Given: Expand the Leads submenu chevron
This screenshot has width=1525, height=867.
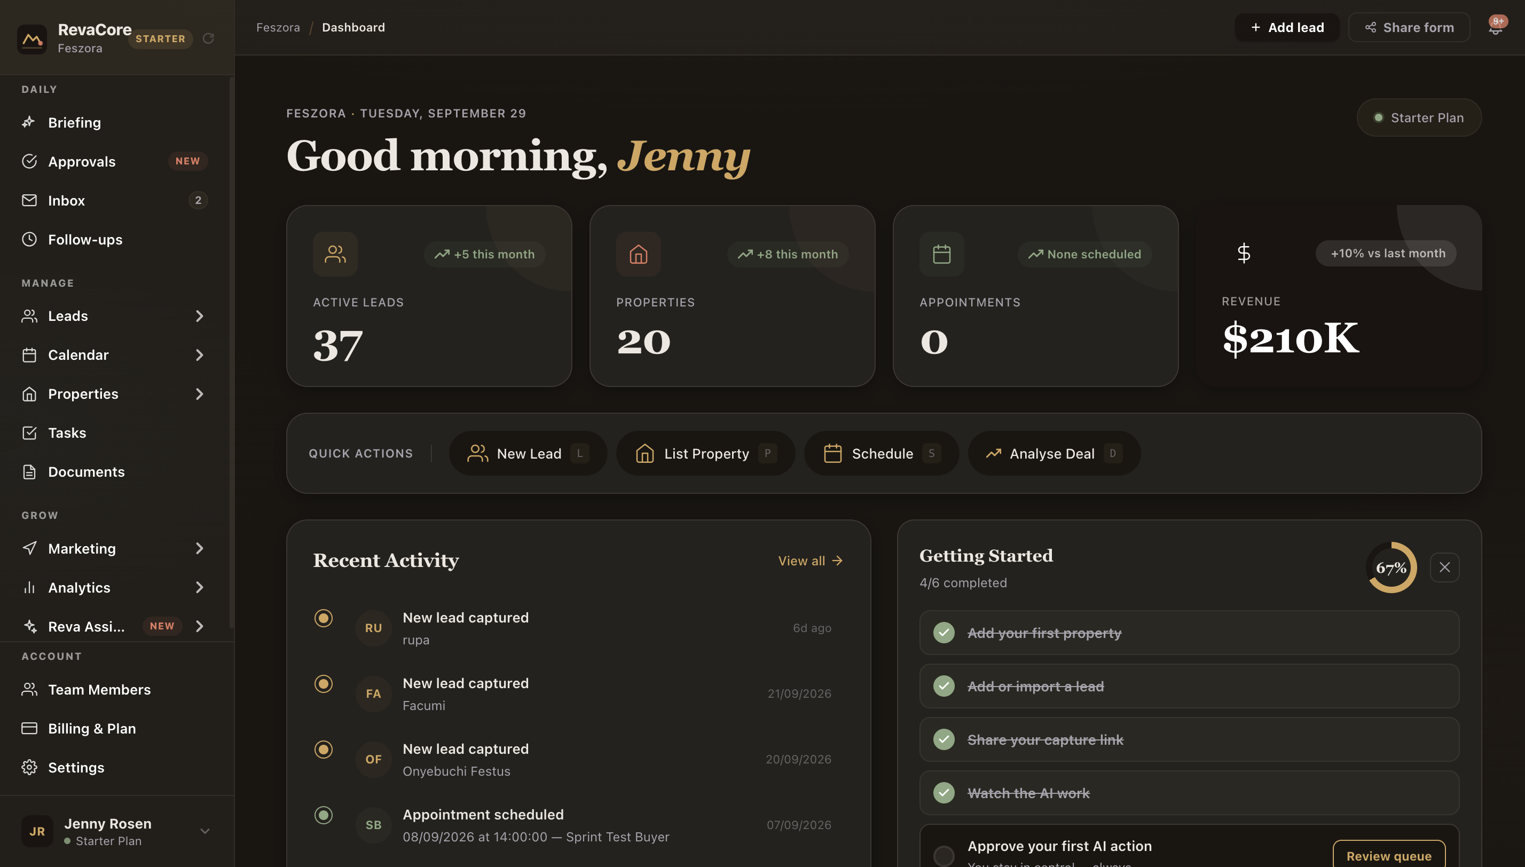Looking at the screenshot, I should click(x=200, y=316).
